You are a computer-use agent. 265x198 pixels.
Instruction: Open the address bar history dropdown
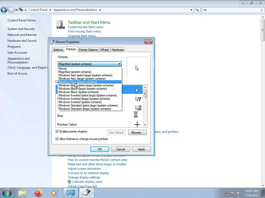tap(191, 10)
